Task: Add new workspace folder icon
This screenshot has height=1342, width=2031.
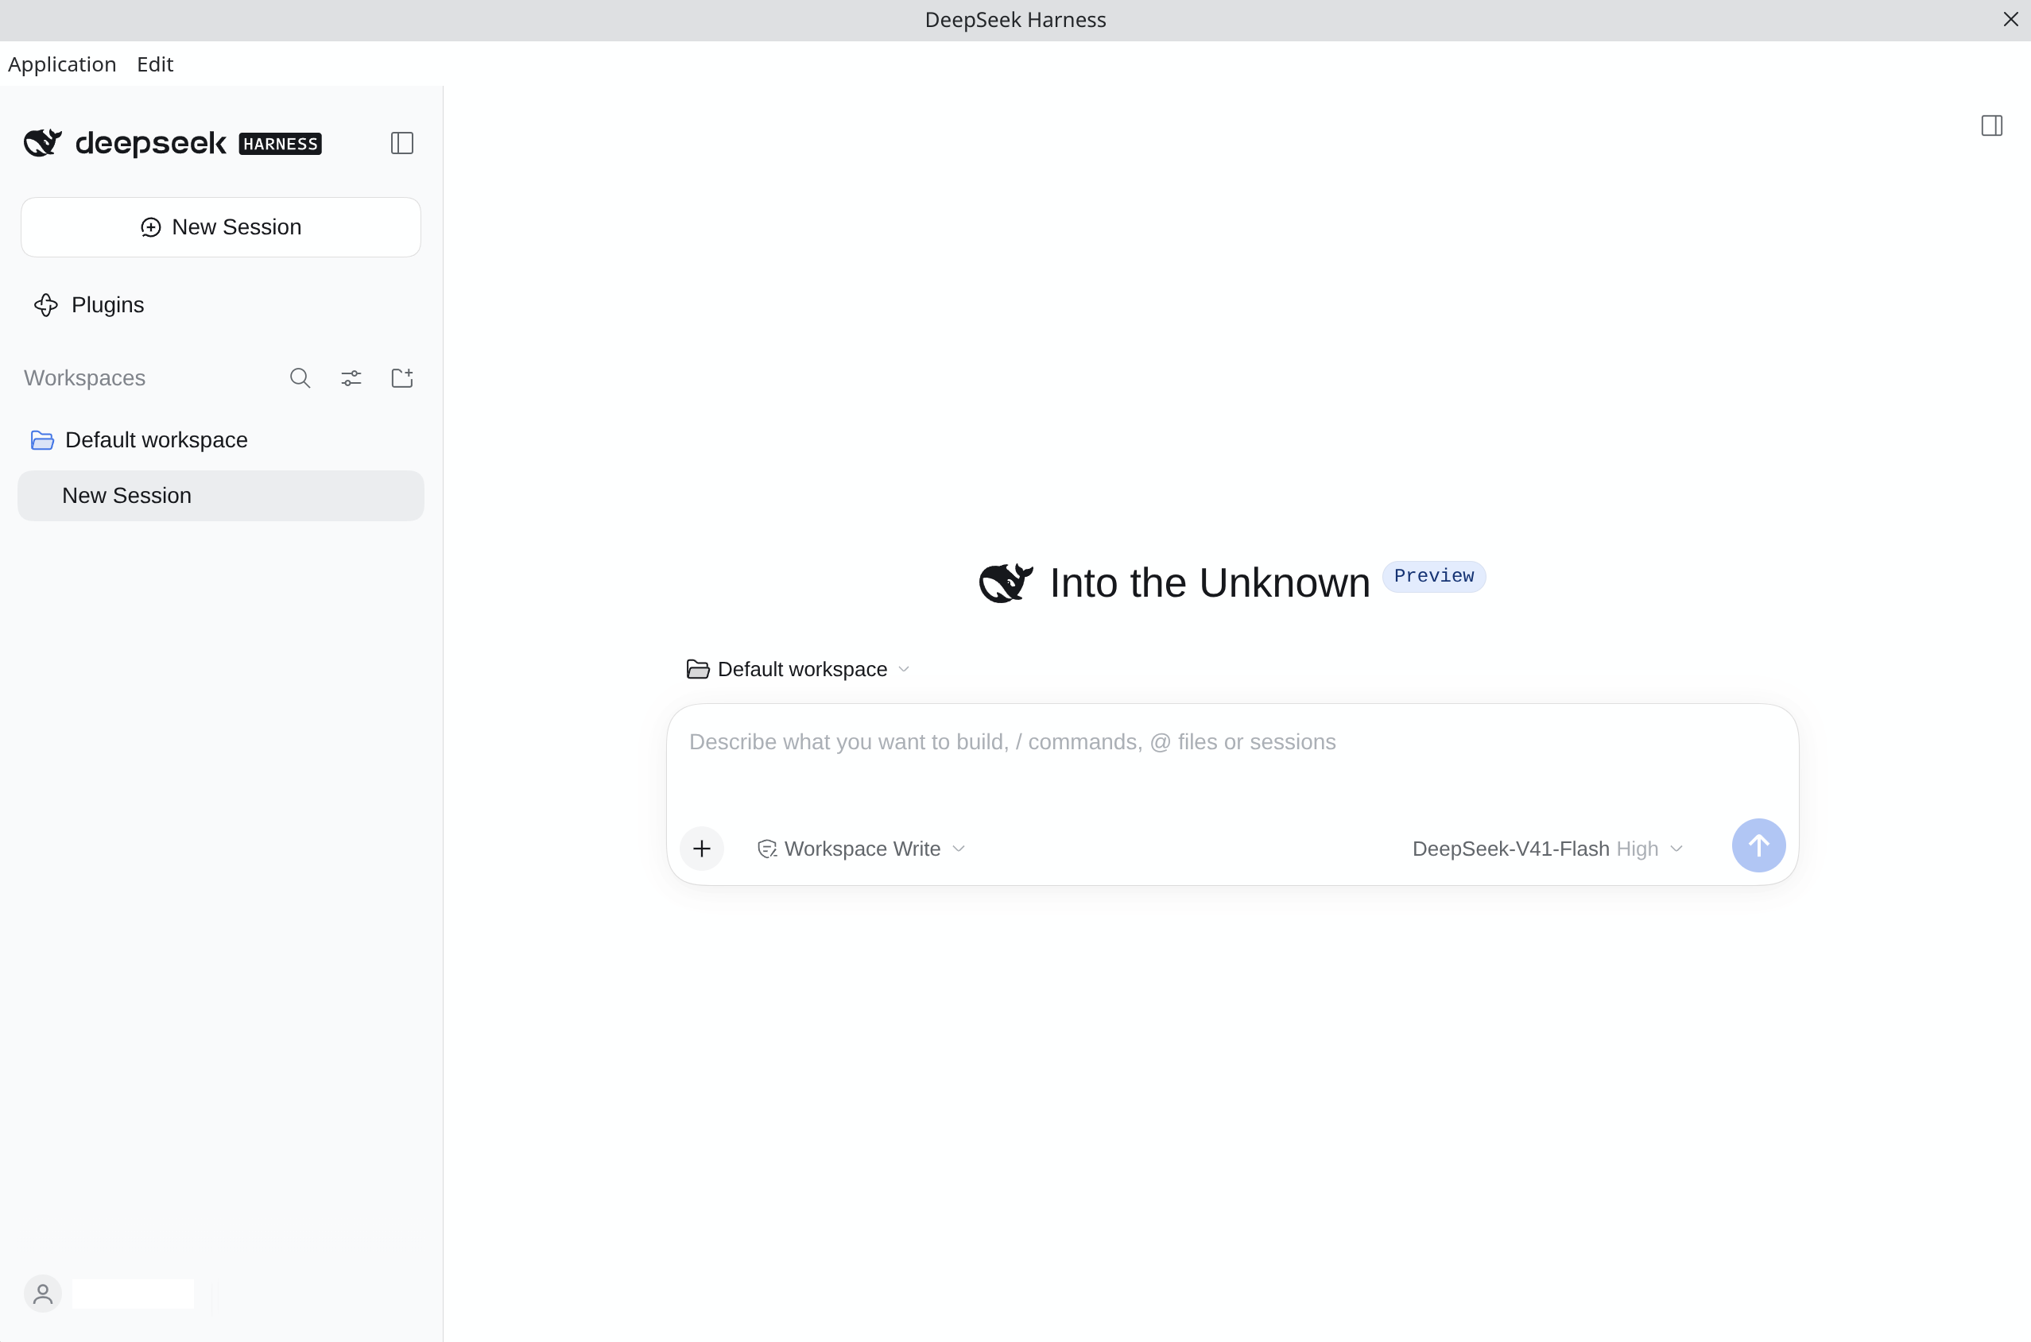Action: pos(402,378)
